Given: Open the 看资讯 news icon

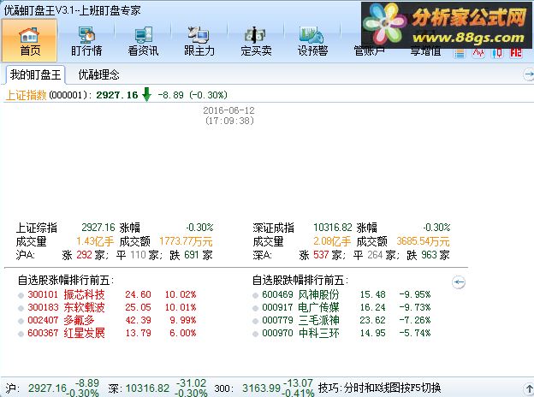Looking at the screenshot, I should pos(143,41).
